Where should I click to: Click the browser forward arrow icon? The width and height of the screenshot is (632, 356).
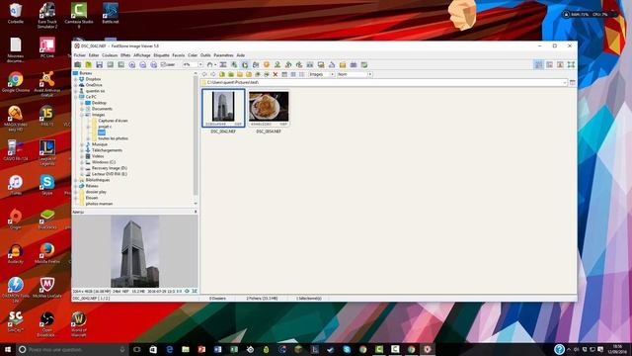click(x=213, y=75)
